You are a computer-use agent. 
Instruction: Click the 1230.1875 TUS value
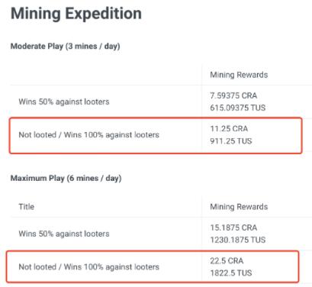coord(238,240)
